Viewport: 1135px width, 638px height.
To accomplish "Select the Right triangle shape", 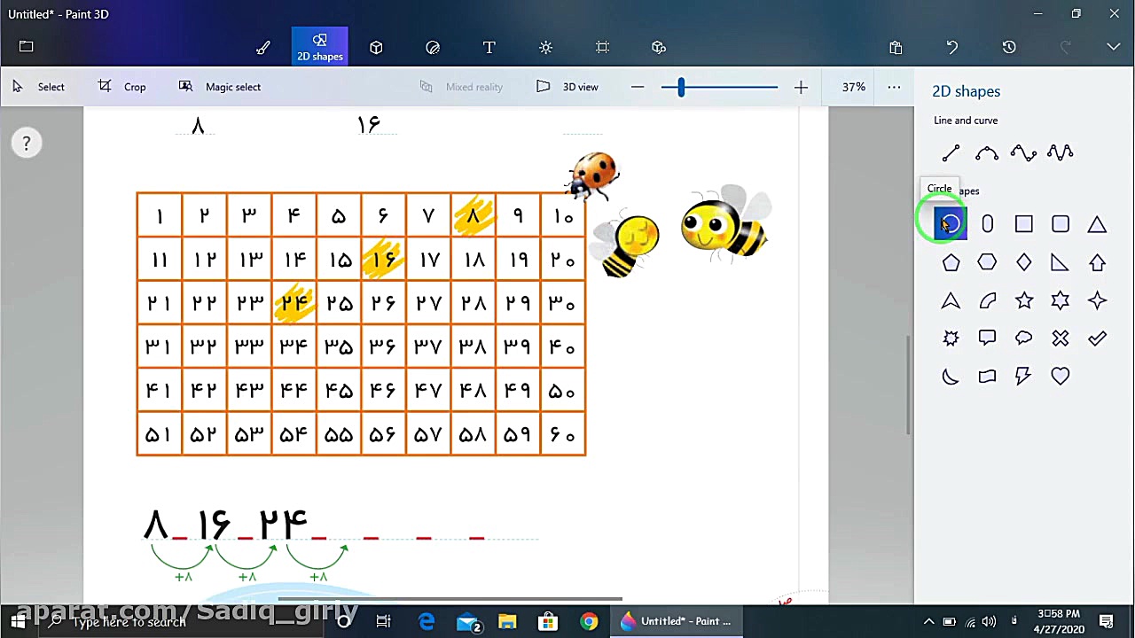I will tap(1061, 262).
